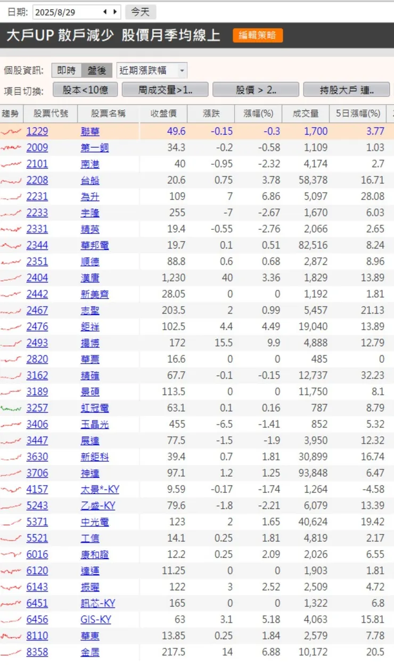This screenshot has height=665, width=394.
Task: Open stock code 2009 link
Action: (37, 148)
